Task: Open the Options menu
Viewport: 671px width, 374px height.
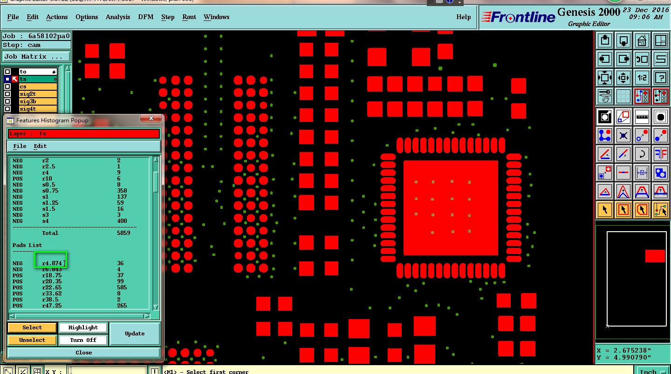Action: (87, 17)
